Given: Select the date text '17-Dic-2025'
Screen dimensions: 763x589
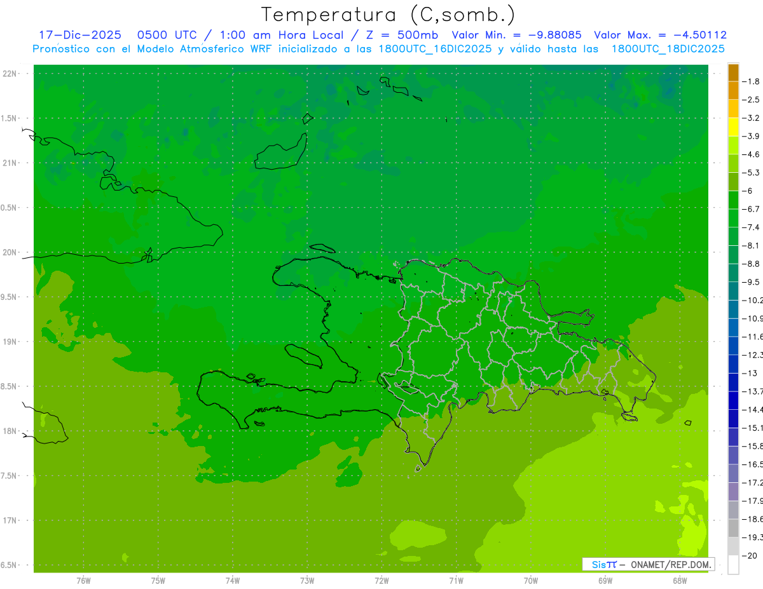Looking at the screenshot, I should point(79,35).
